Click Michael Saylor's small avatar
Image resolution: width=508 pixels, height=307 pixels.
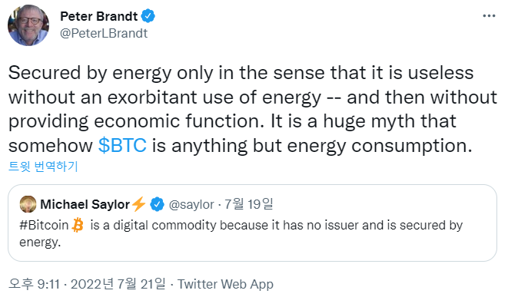28,204
